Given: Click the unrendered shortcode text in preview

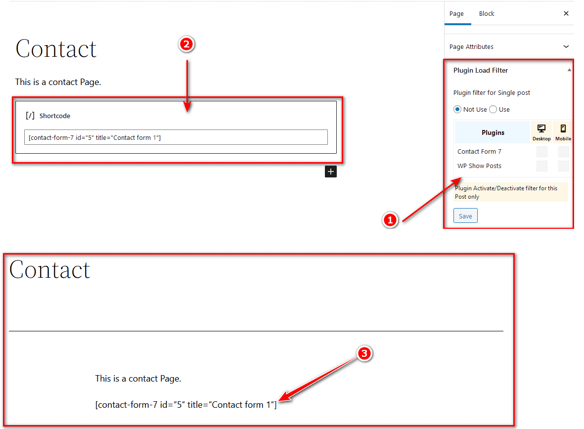Looking at the screenshot, I should tap(186, 405).
